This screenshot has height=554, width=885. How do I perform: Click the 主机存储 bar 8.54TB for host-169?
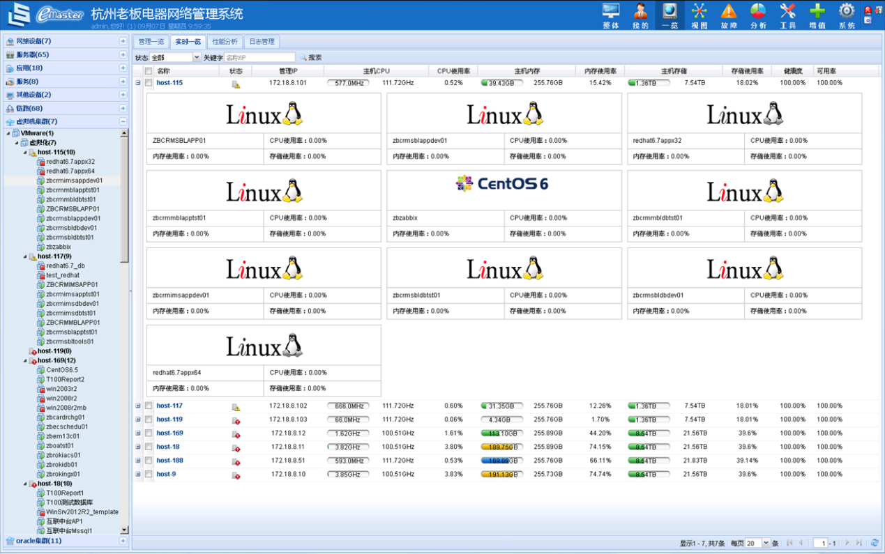pos(649,433)
